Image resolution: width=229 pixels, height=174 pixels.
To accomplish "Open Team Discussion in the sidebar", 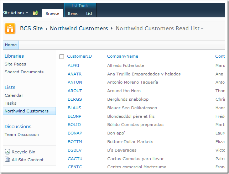I will tap(22, 135).
